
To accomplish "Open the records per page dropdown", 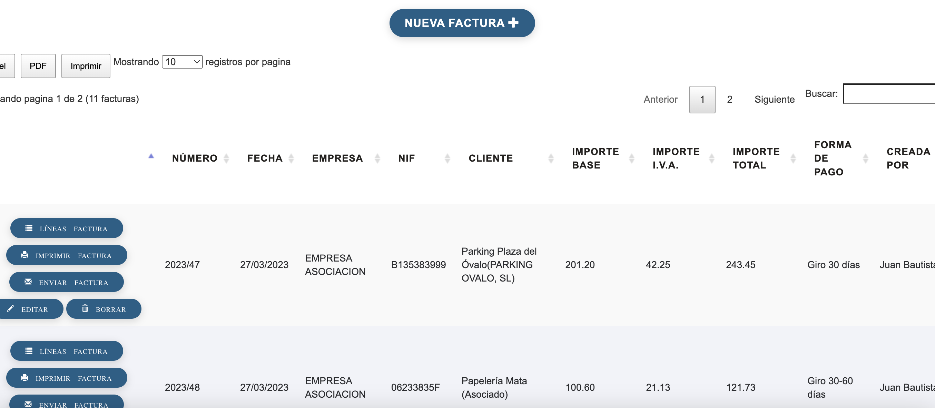I will (182, 62).
